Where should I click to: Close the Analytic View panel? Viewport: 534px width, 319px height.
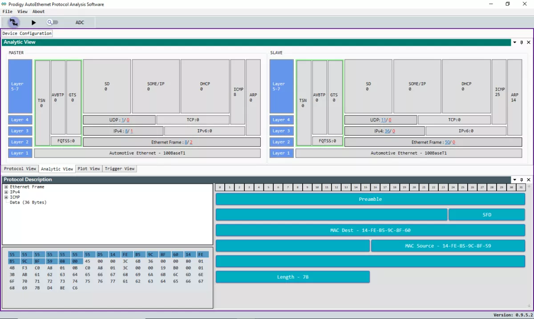pos(529,43)
